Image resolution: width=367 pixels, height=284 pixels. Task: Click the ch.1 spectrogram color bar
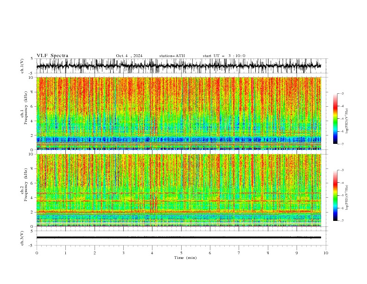[335, 119]
